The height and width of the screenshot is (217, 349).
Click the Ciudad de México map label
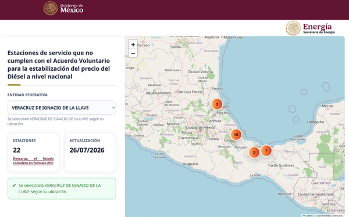200,128
